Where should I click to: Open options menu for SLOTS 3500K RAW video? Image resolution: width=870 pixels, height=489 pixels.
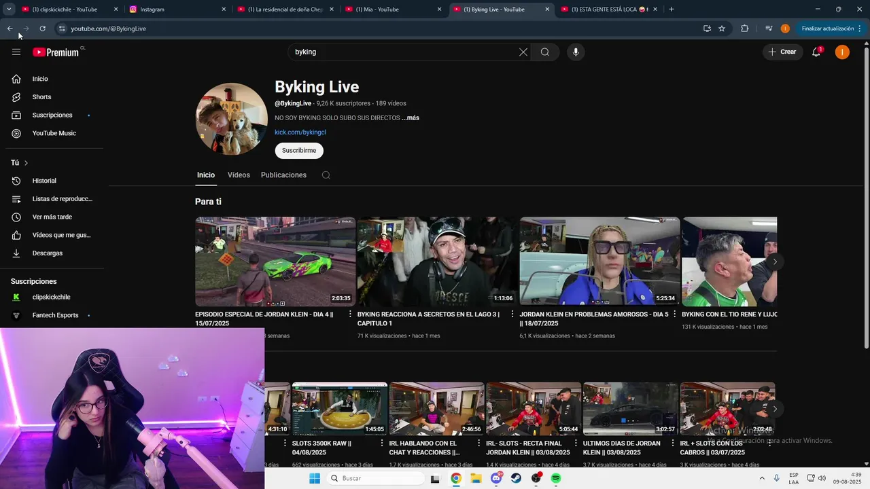click(x=383, y=443)
